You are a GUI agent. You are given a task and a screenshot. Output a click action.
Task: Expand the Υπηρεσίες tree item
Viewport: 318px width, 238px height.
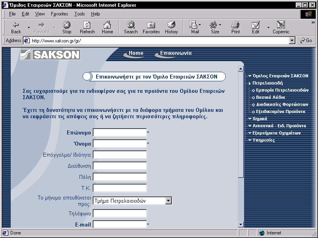pos(250,140)
